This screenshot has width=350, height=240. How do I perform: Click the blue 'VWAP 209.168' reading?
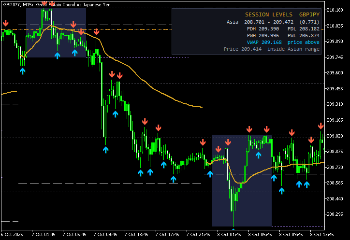click(264, 42)
